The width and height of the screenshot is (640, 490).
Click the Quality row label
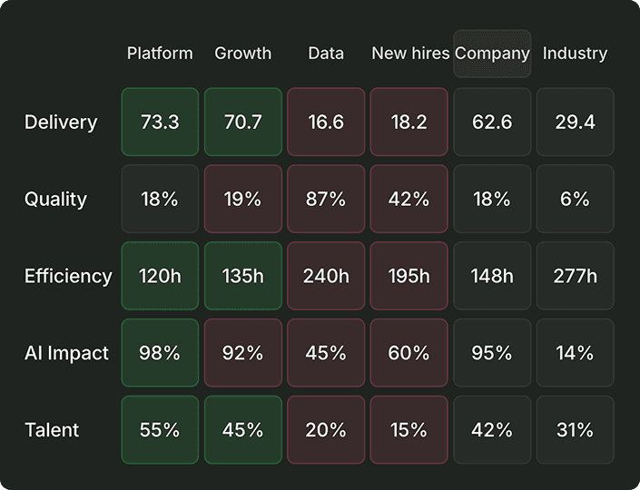(x=55, y=199)
